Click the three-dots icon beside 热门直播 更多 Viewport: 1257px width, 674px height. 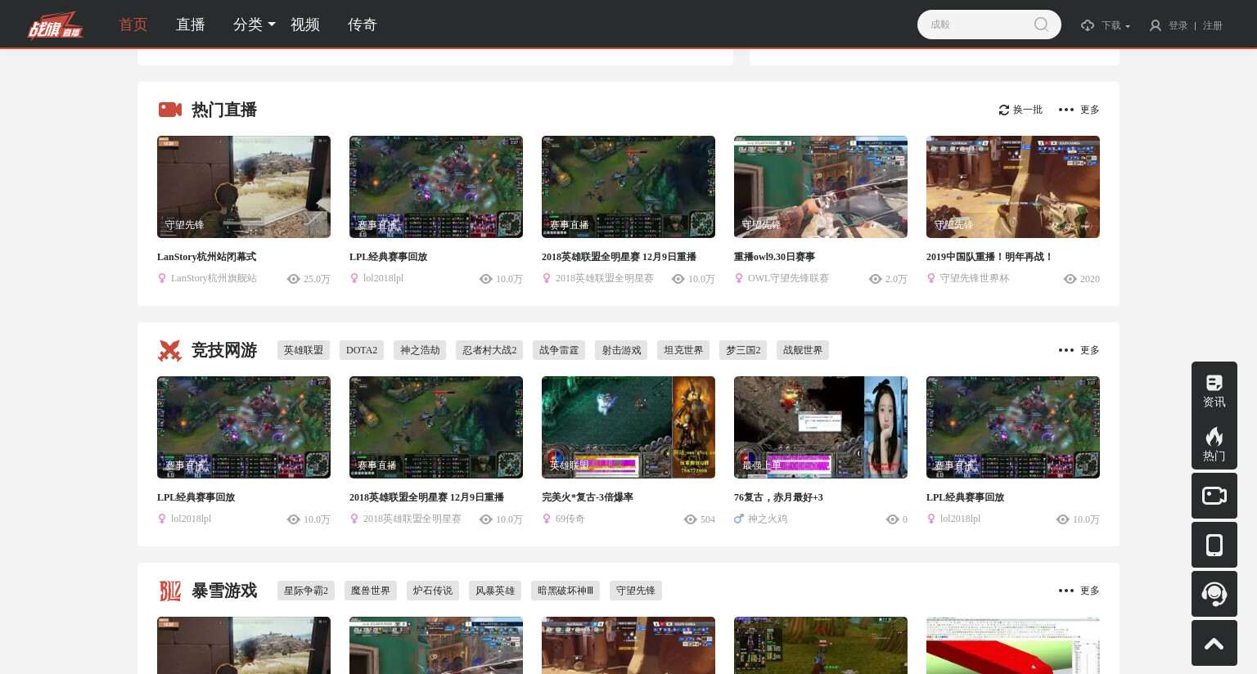1066,110
